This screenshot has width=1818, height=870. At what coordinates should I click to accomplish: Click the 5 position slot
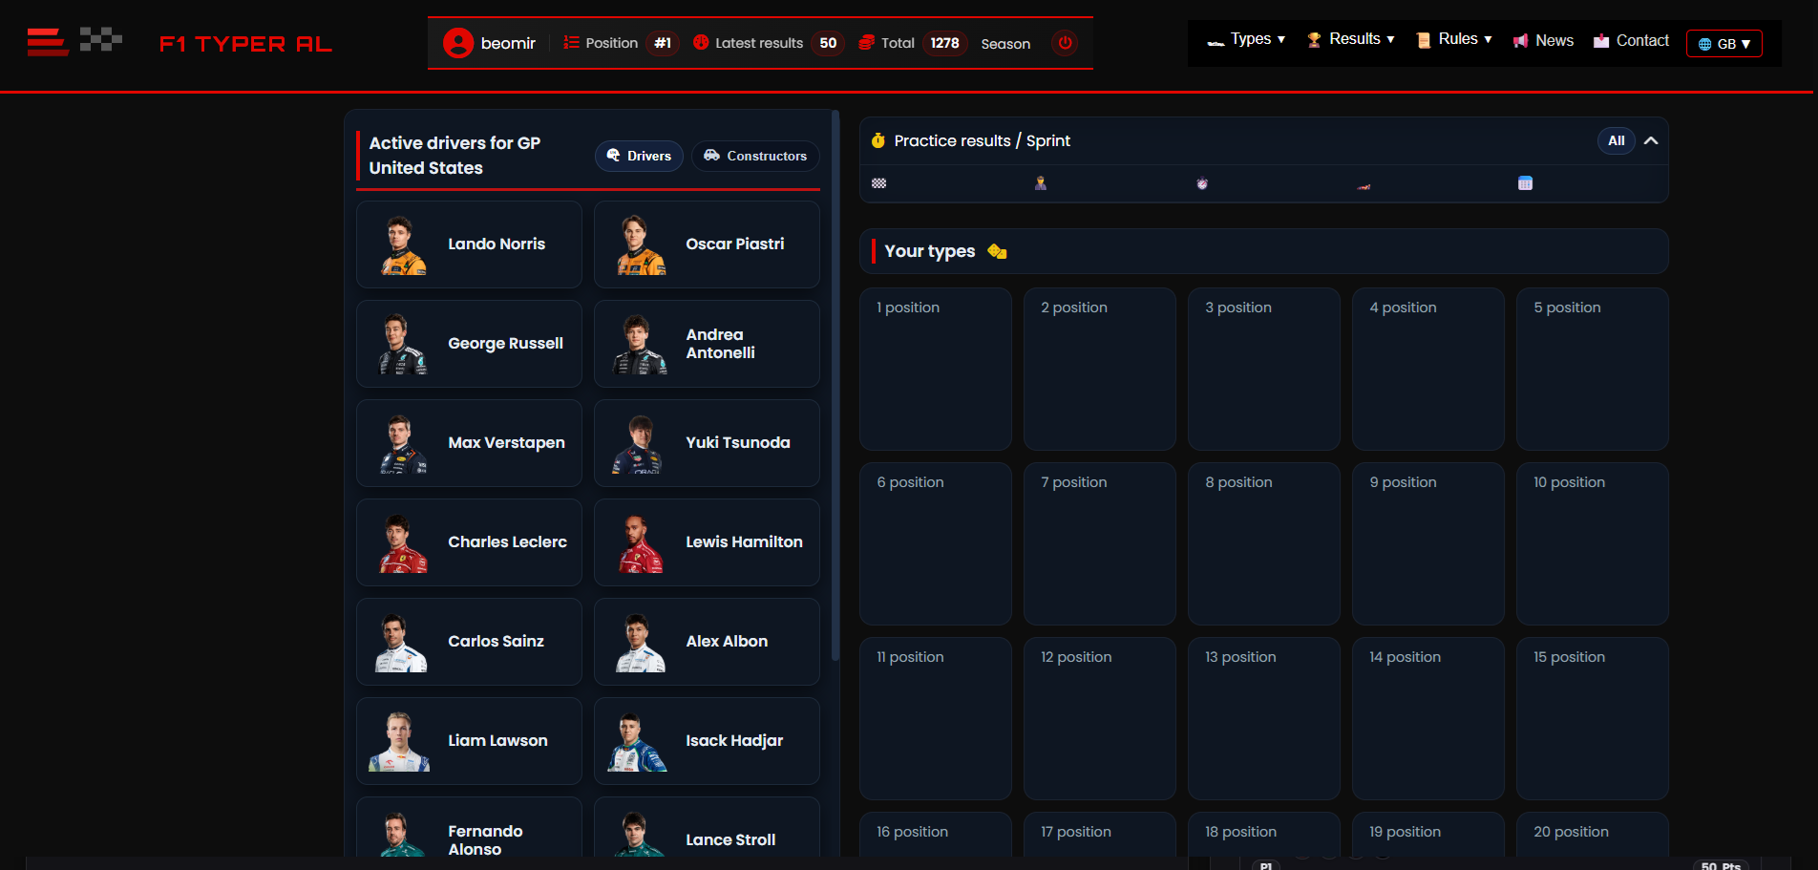pyautogui.click(x=1593, y=369)
